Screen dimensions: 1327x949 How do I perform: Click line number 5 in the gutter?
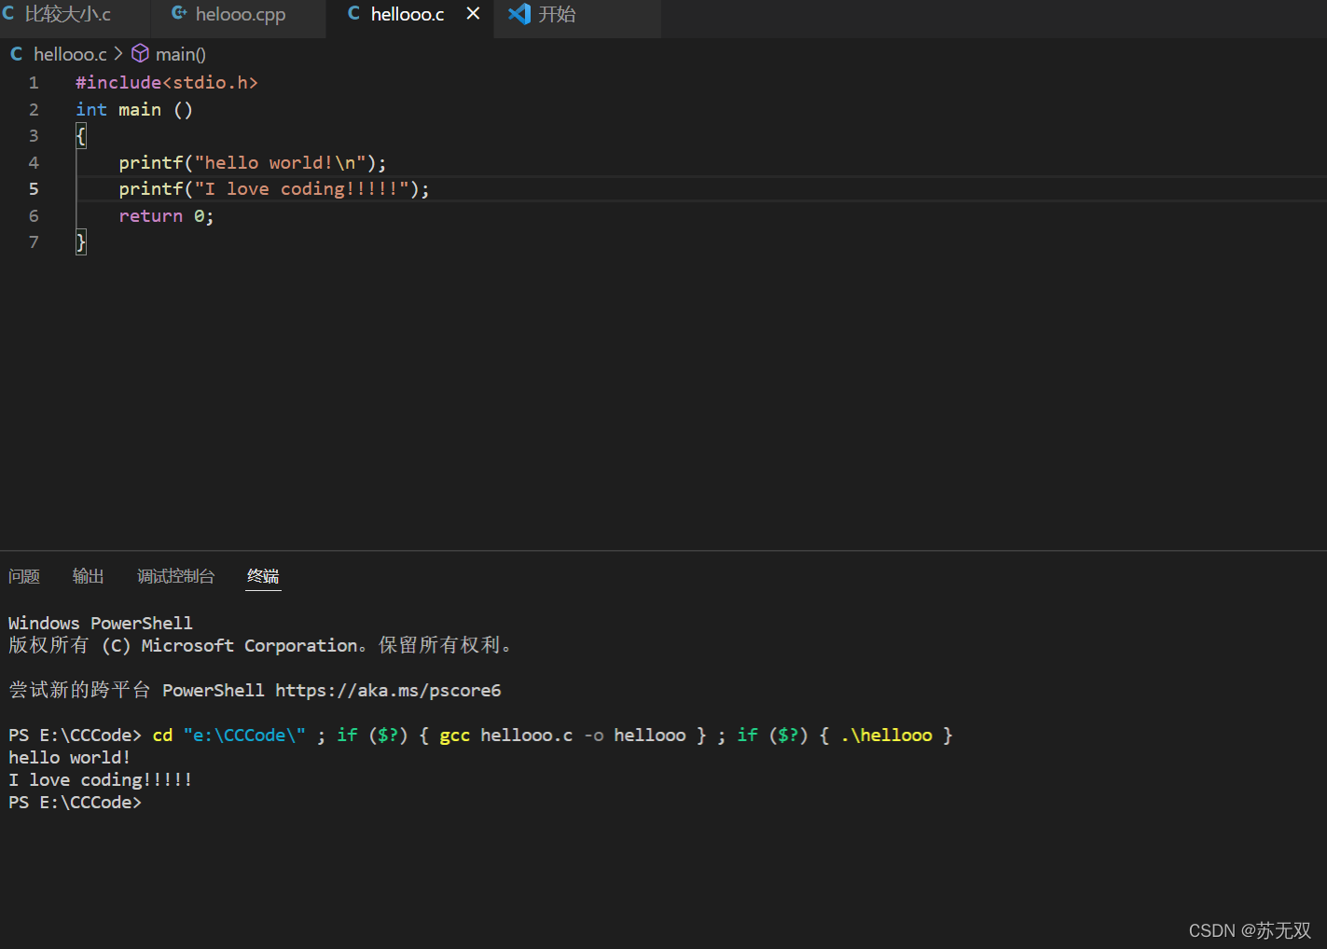click(x=34, y=189)
